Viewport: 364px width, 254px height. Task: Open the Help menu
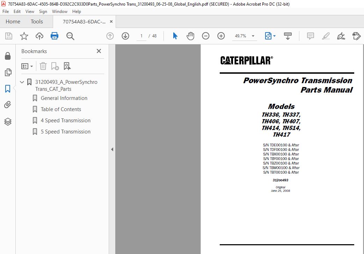click(x=77, y=12)
